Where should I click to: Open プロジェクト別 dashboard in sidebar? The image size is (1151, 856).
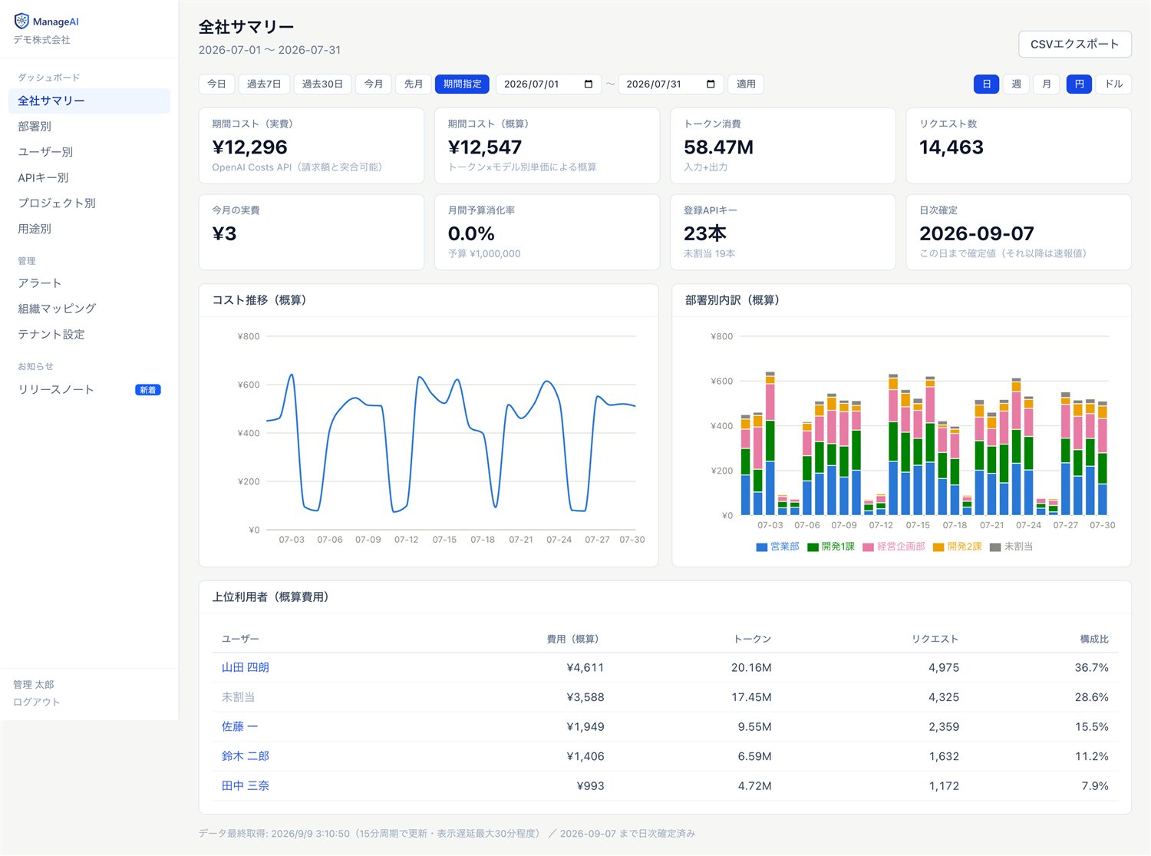tap(89, 203)
